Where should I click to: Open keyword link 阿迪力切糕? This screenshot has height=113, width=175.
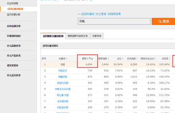coord(63,83)
